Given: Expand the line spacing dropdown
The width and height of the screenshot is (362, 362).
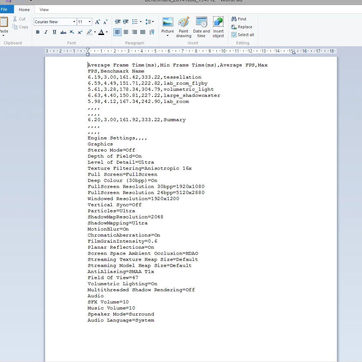Looking at the screenshot, I should tap(153, 22).
